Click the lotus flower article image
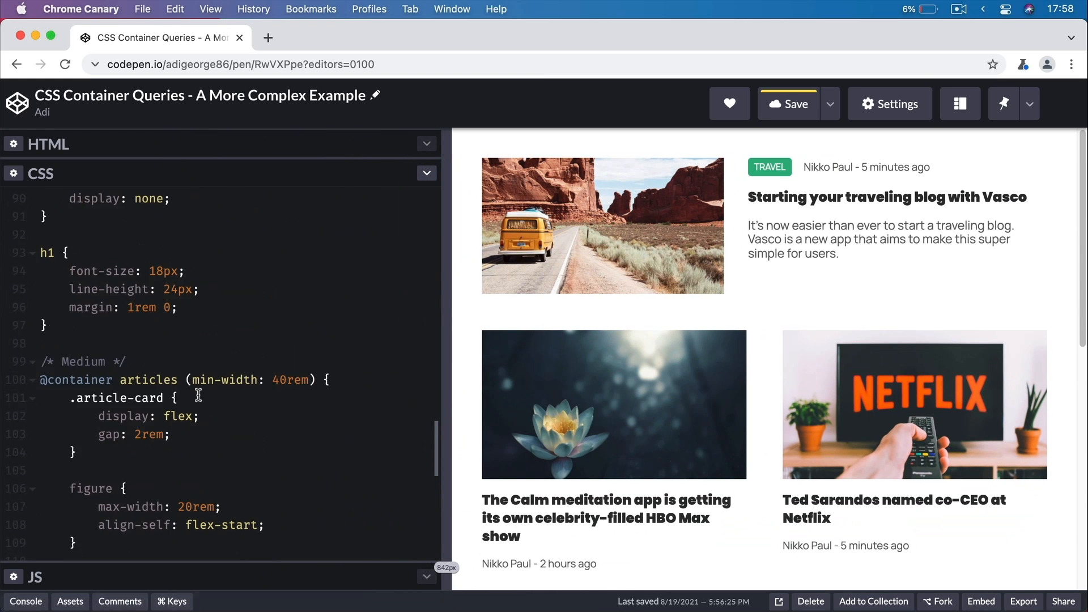The image size is (1088, 612). (614, 405)
